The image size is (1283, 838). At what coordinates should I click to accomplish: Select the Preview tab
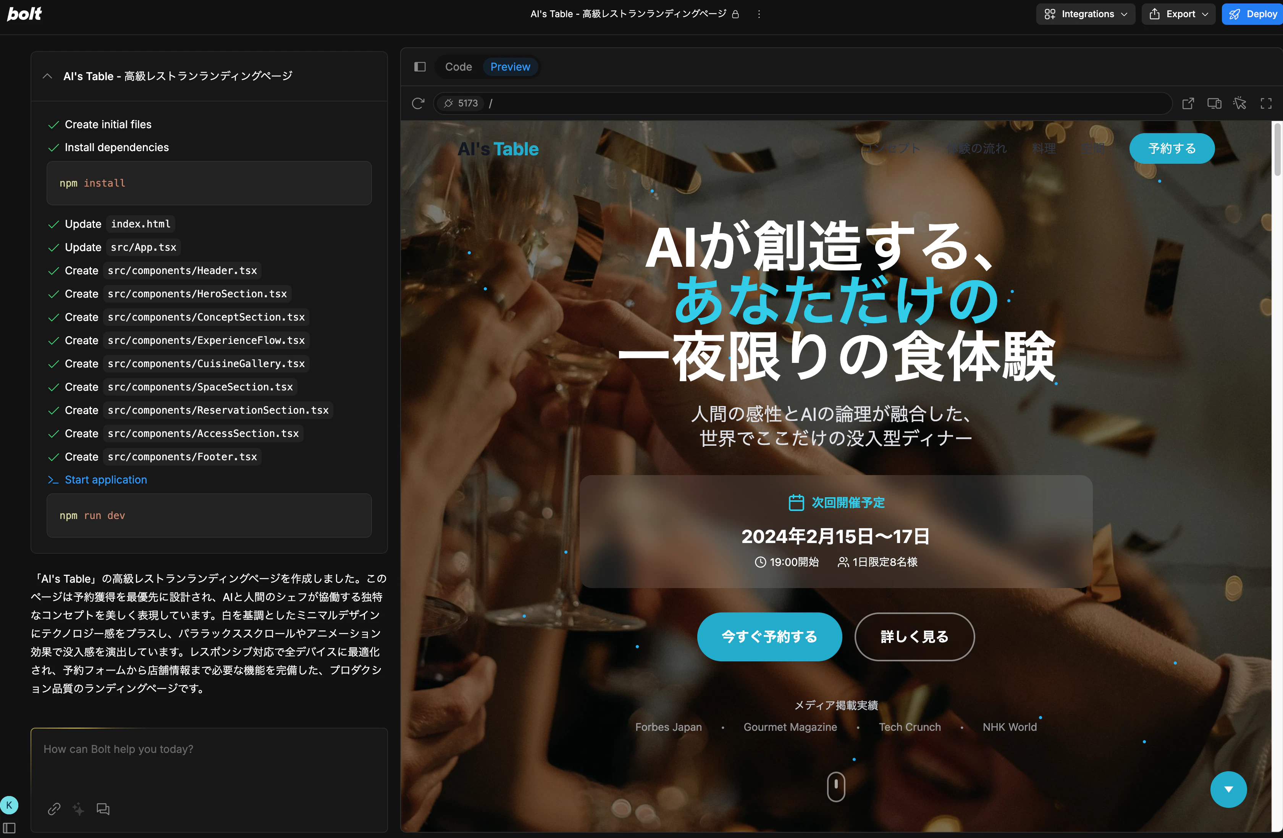click(x=510, y=67)
